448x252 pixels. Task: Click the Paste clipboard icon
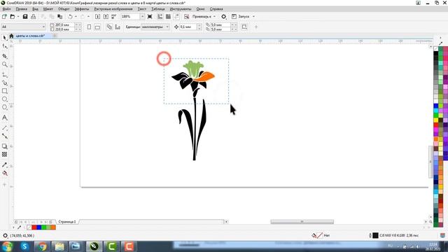pos(59,17)
